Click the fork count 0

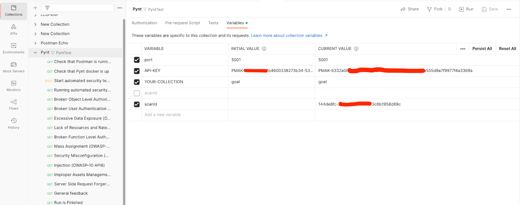tap(449, 9)
